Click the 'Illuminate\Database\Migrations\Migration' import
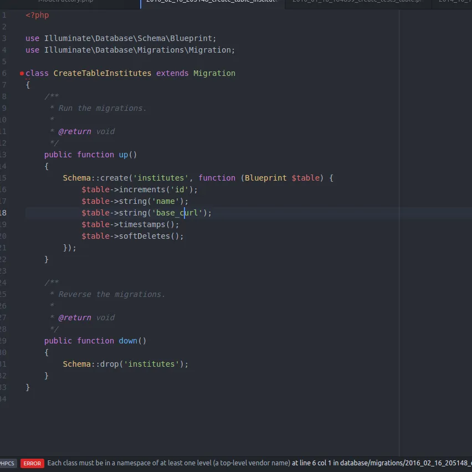This screenshot has width=472, height=472. pos(137,50)
